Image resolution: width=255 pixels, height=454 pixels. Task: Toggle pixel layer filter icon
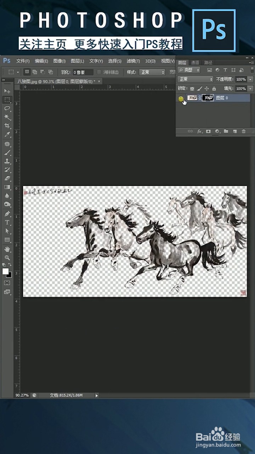pos(210,70)
